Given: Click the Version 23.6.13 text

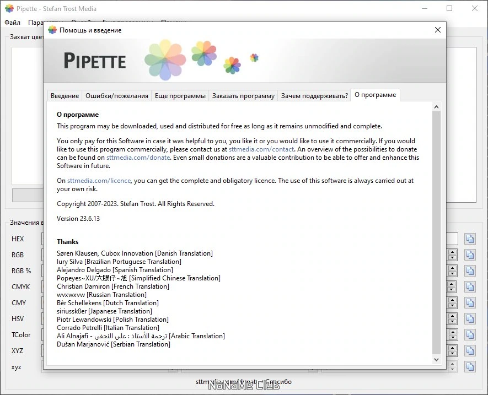Looking at the screenshot, I should click(x=78, y=219).
